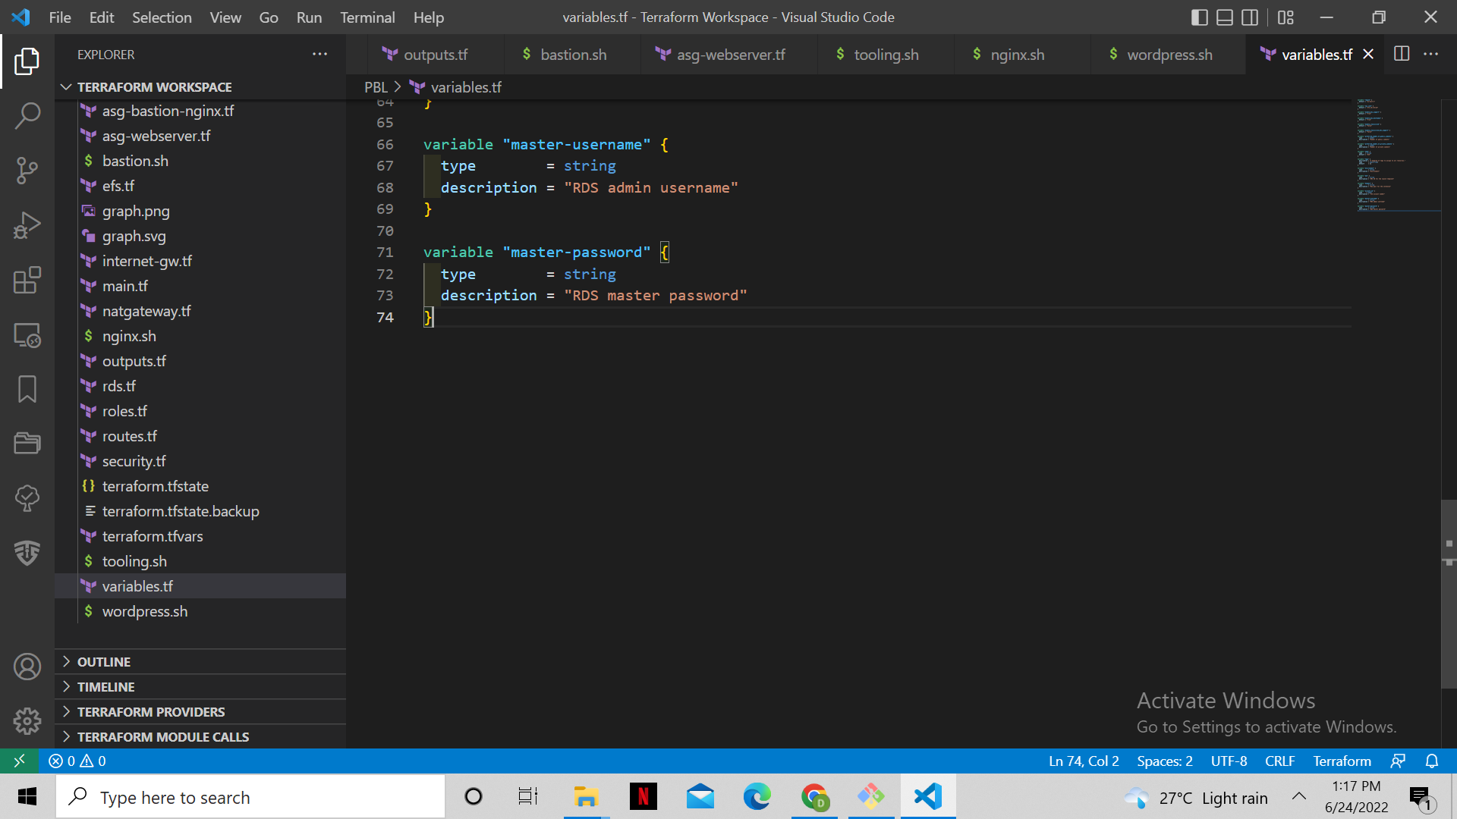Expand the TIMELINE section
Screen dimensions: 1457x819
tap(105, 686)
